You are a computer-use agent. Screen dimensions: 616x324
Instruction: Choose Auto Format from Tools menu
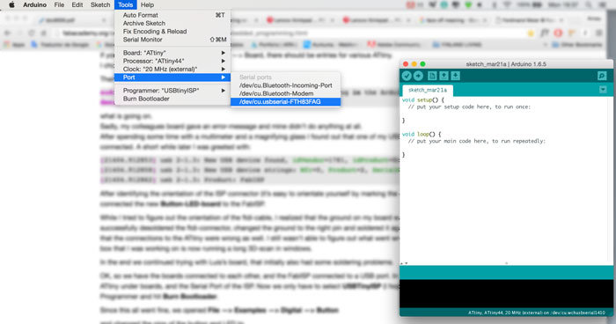pos(172,15)
